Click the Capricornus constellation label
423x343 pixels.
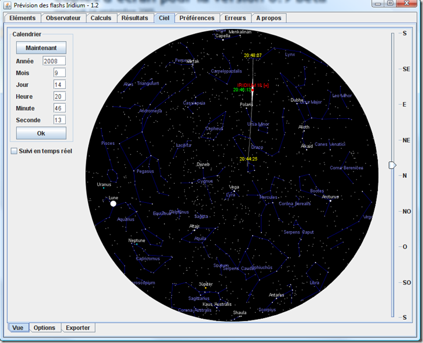tap(148, 258)
